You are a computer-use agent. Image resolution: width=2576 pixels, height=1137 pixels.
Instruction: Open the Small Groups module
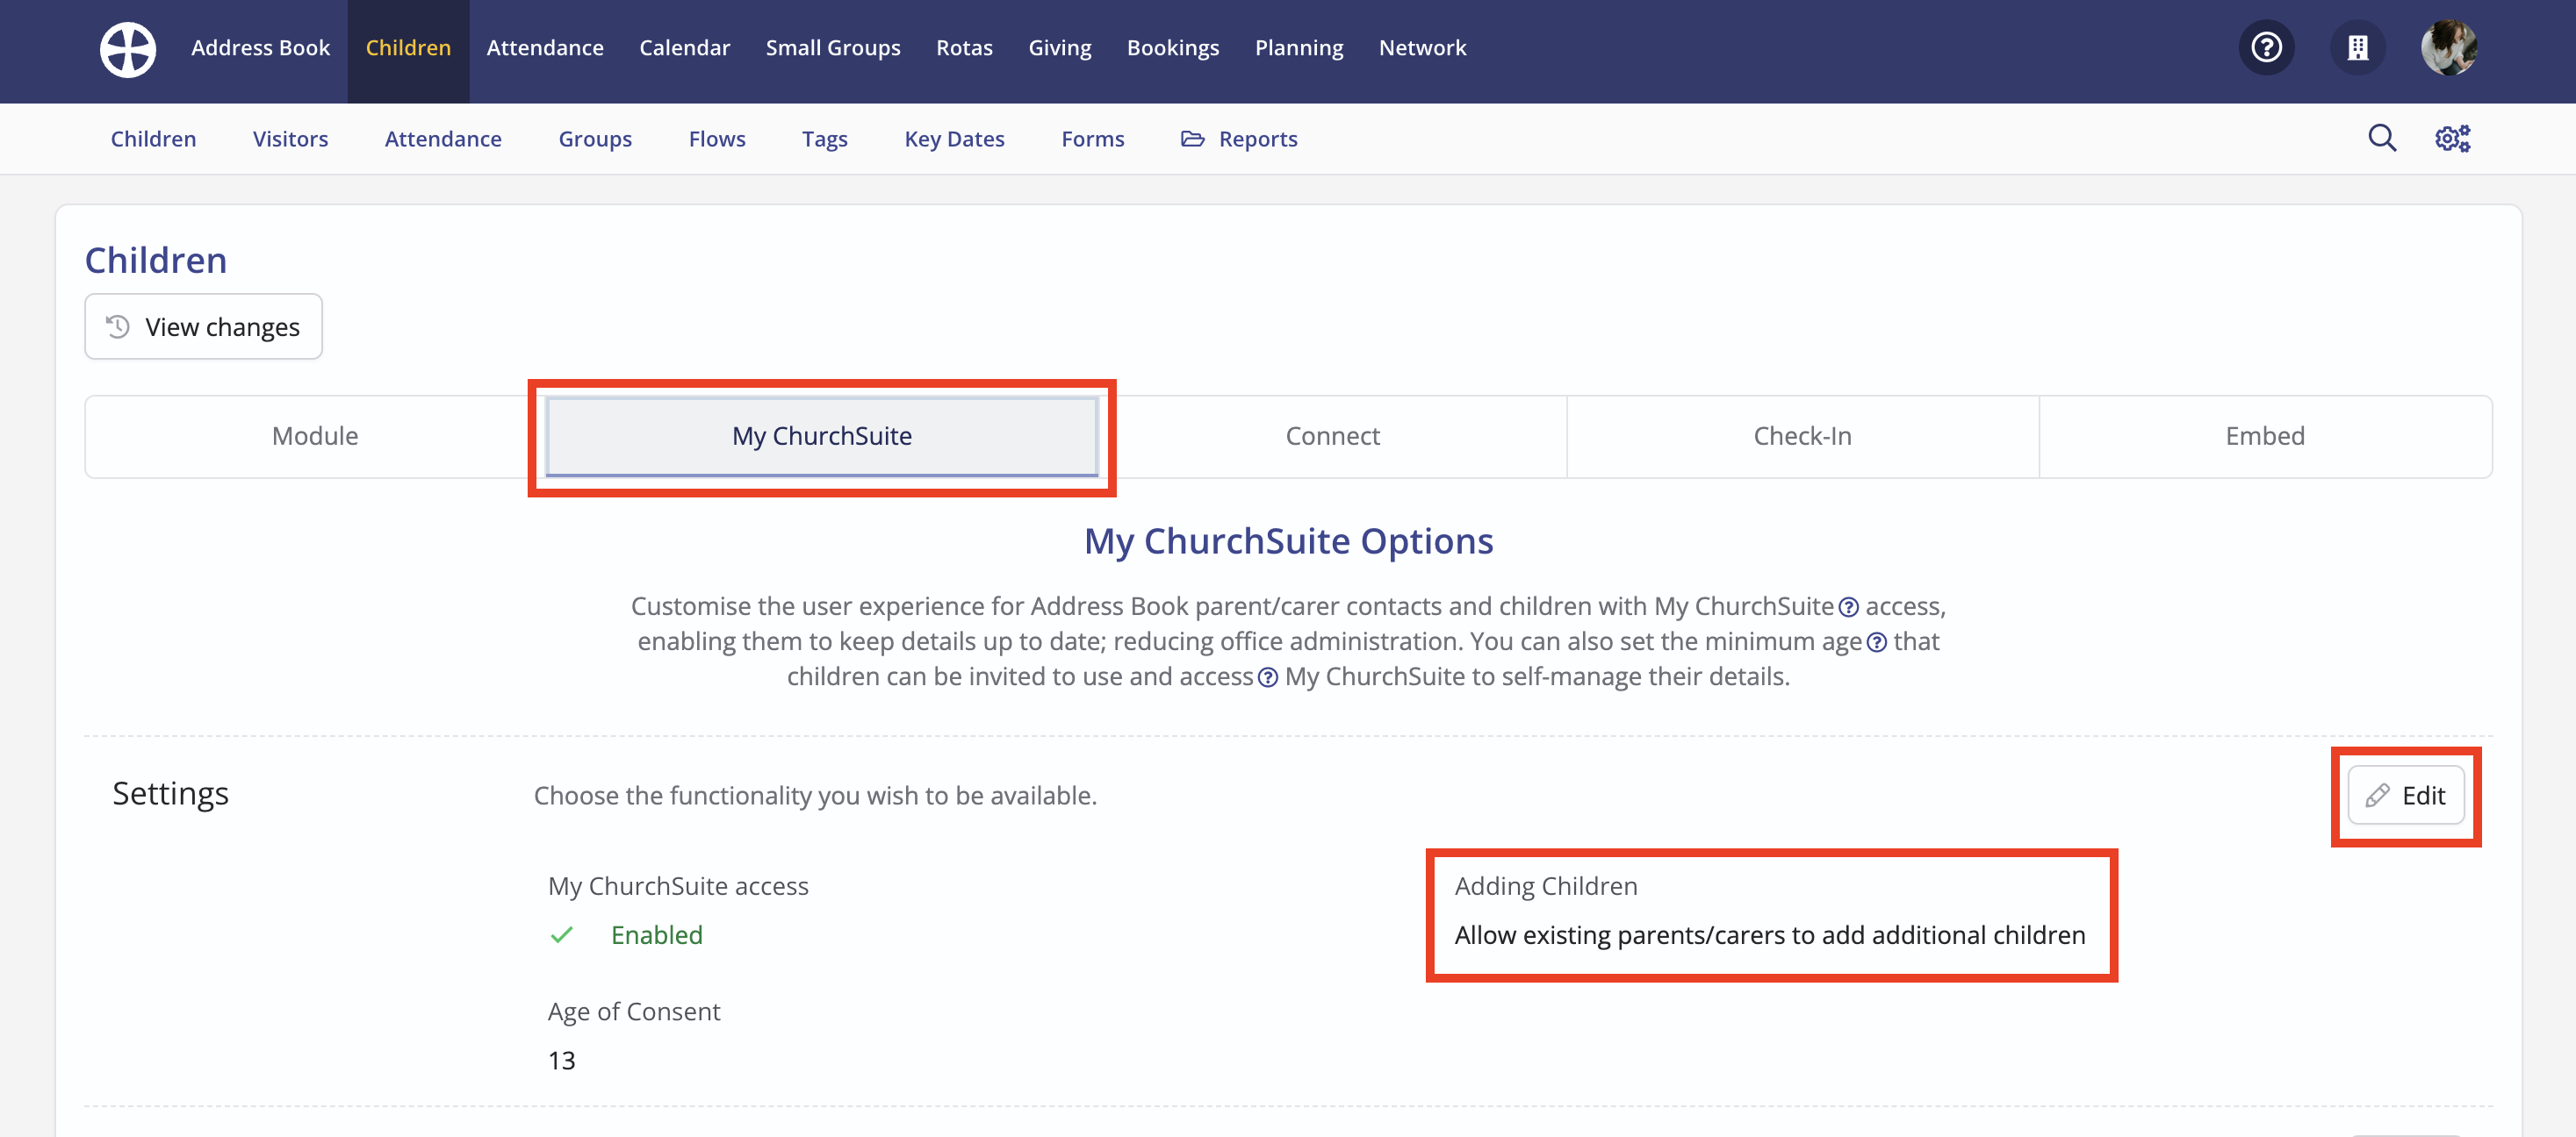(x=833, y=47)
